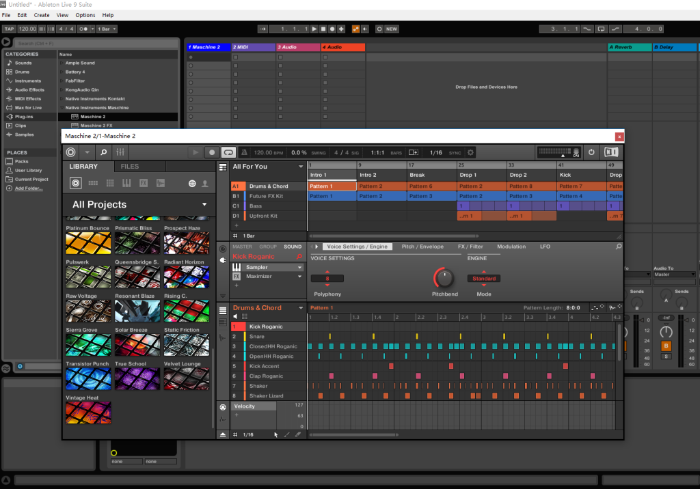This screenshot has height=489, width=700.
Task: Open the All Projects product selector dropdown
Action: point(204,204)
